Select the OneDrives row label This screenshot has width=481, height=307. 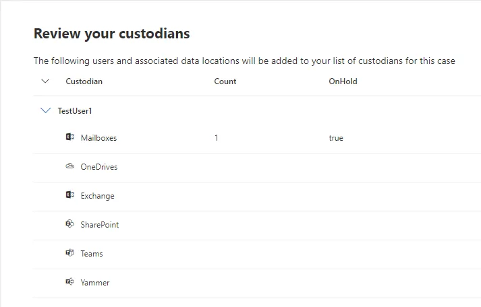[98, 167]
